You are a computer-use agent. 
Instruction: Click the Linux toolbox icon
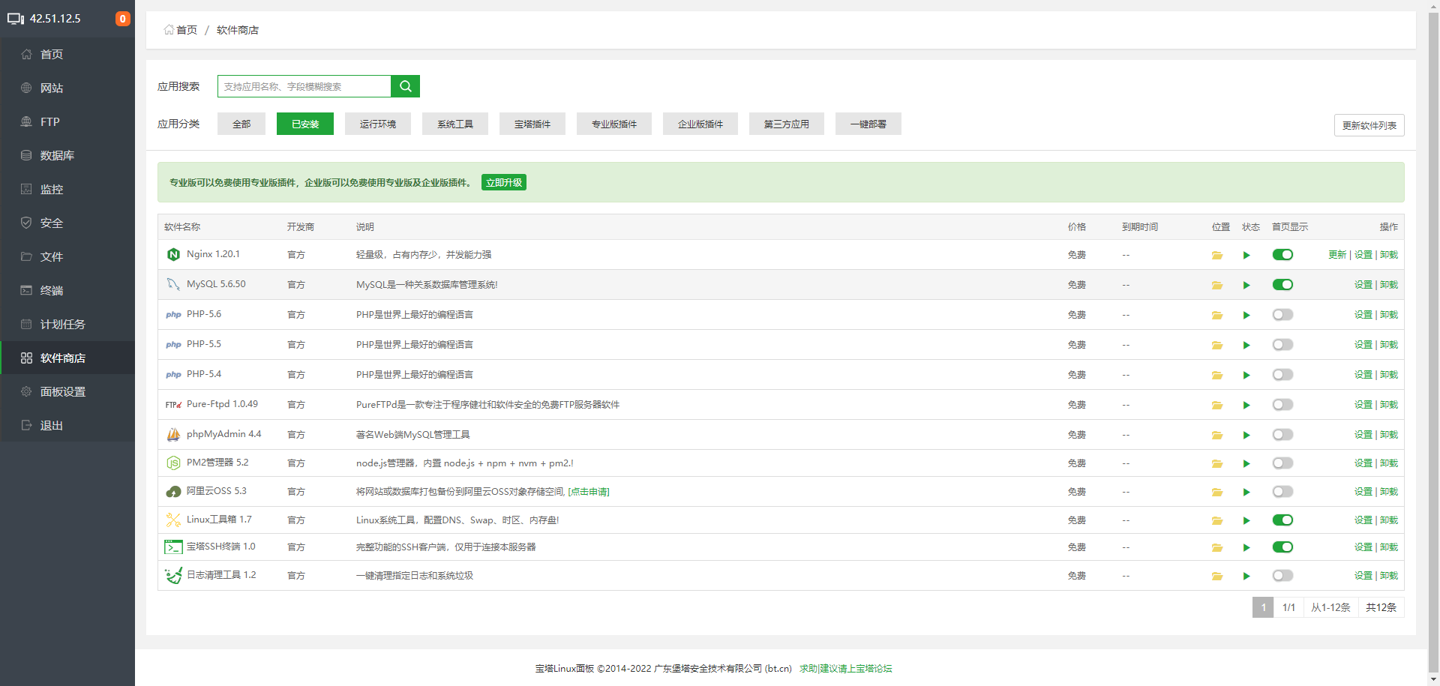click(173, 520)
